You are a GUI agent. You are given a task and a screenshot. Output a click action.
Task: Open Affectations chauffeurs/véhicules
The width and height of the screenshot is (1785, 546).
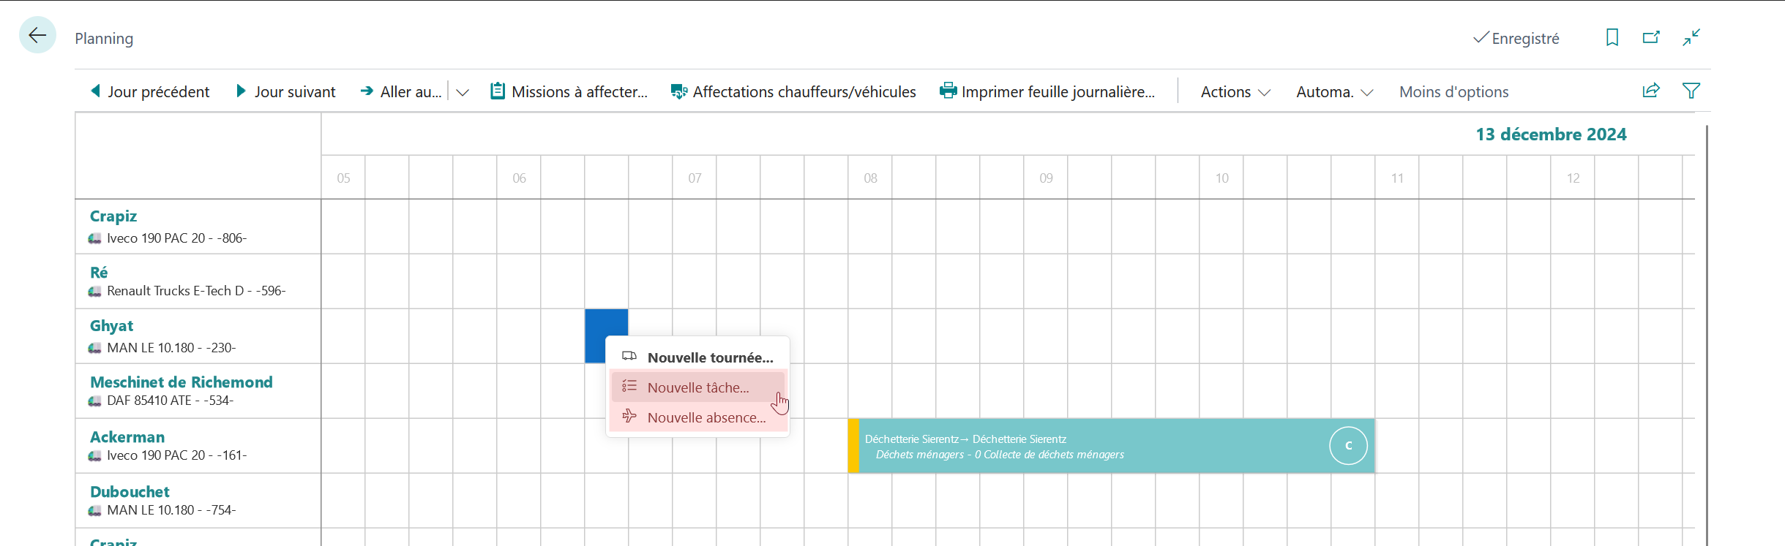[793, 91]
